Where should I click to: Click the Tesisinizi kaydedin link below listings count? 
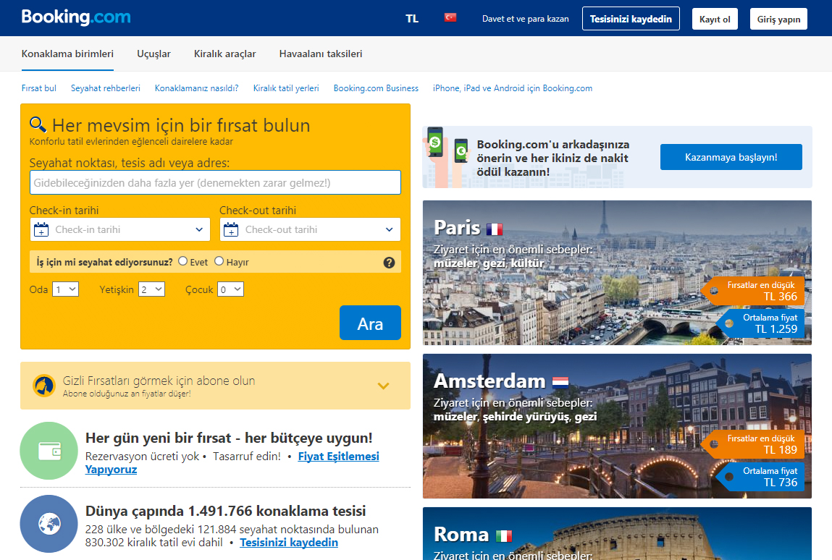pos(289,543)
